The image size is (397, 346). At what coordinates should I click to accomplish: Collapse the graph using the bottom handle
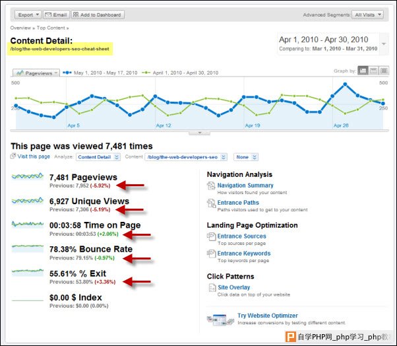198,133
